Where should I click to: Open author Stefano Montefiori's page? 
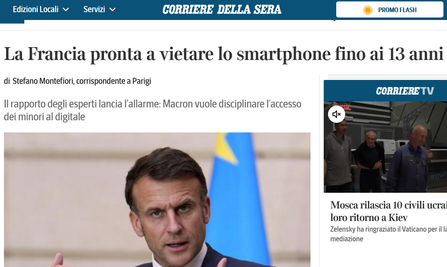43,81
